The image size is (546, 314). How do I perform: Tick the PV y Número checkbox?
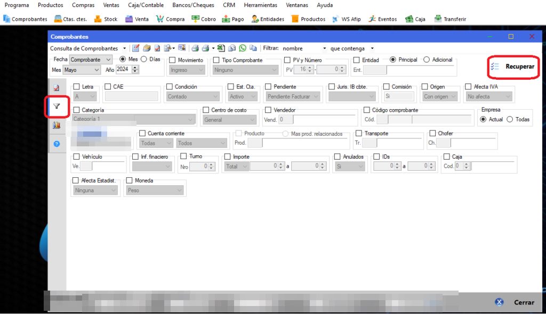click(287, 60)
